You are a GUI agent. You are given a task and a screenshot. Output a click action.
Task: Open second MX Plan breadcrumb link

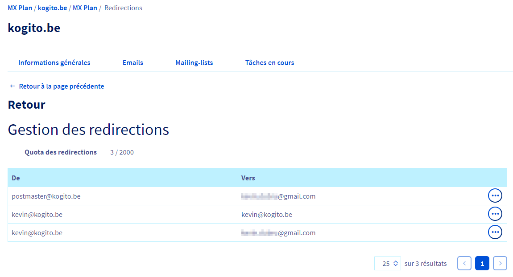85,8
